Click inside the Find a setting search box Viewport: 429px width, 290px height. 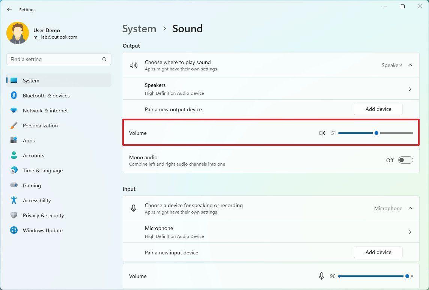59,59
